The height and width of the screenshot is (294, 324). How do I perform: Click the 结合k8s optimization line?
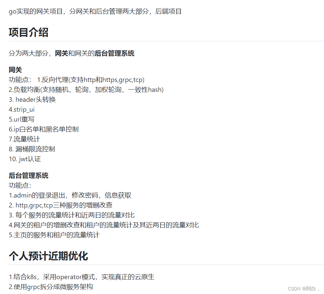pyautogui.click(x=82, y=277)
